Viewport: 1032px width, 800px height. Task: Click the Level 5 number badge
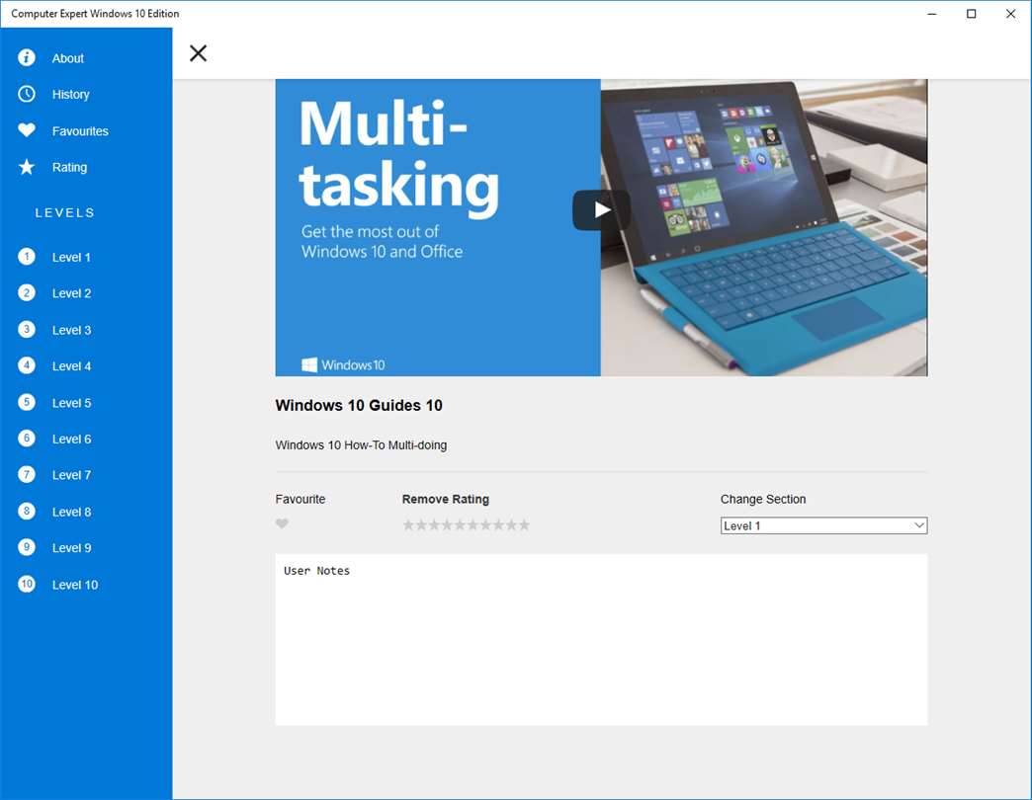coord(27,402)
